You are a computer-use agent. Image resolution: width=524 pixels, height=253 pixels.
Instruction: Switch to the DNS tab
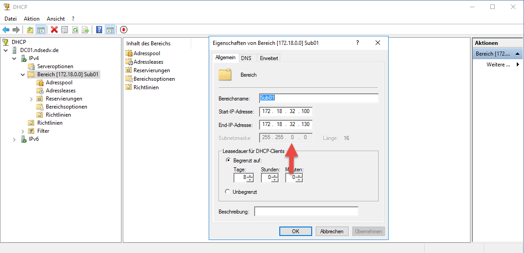(246, 58)
